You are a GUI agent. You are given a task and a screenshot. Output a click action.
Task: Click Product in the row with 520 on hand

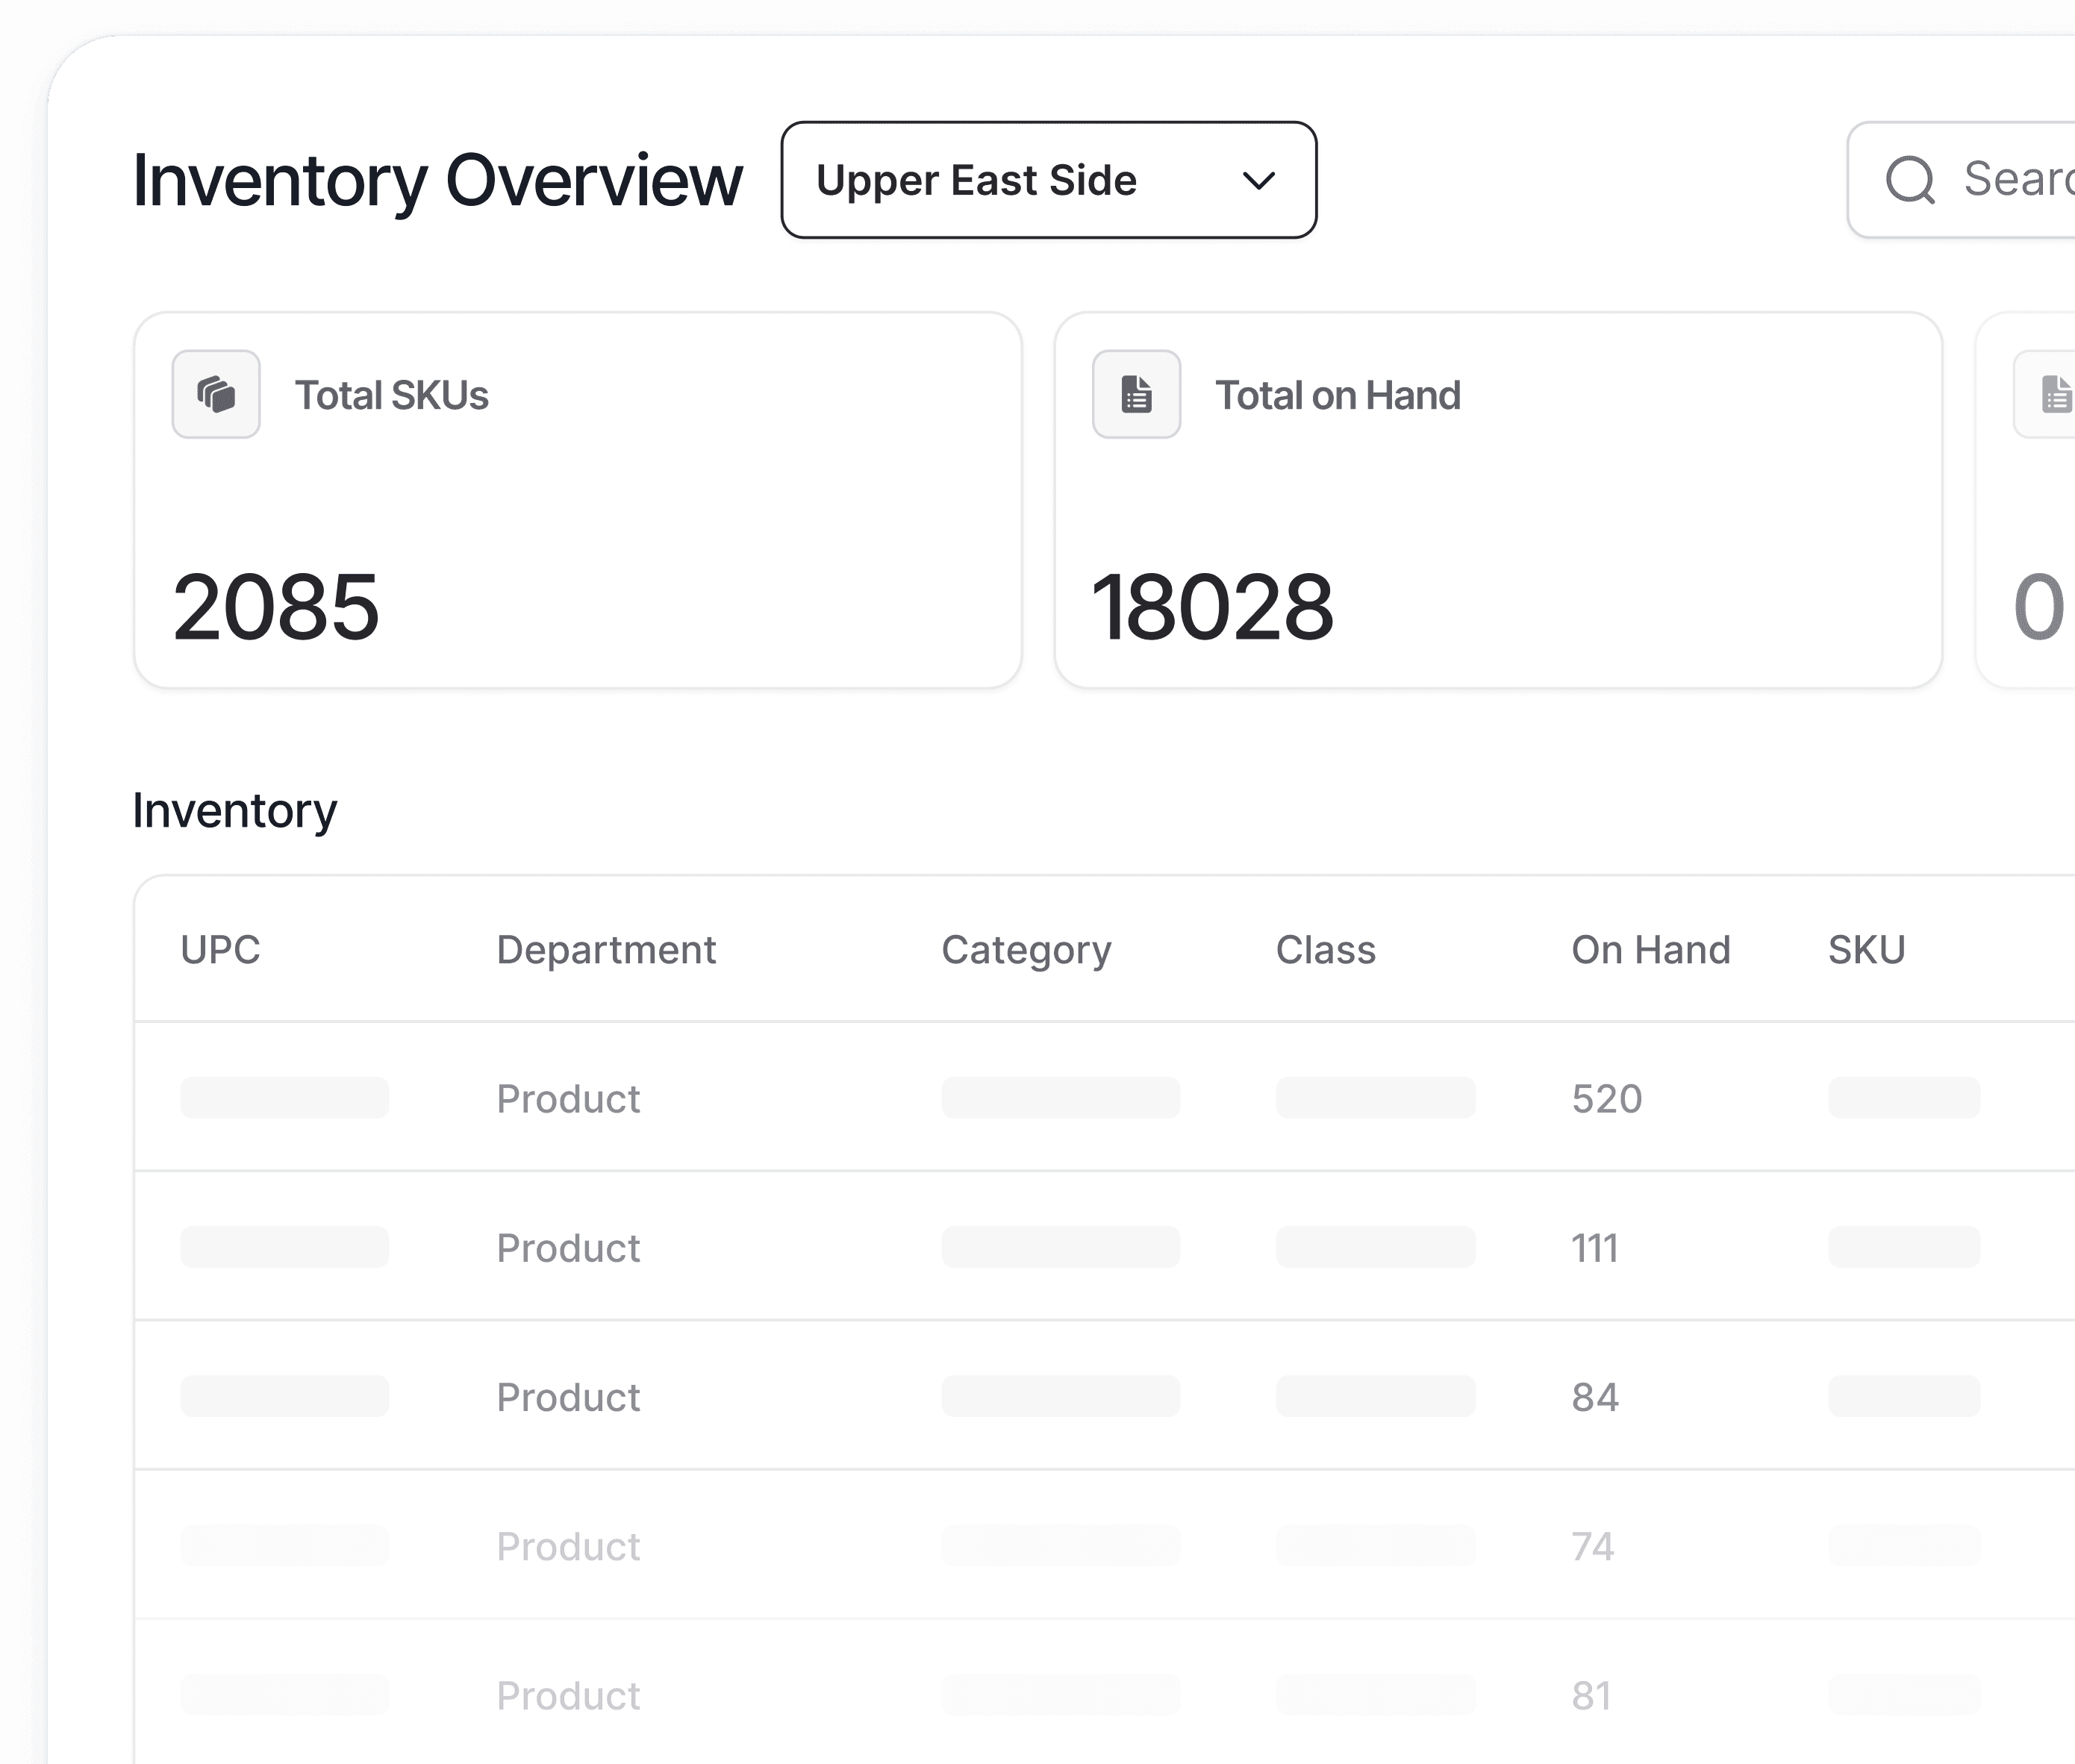pyautogui.click(x=568, y=1098)
